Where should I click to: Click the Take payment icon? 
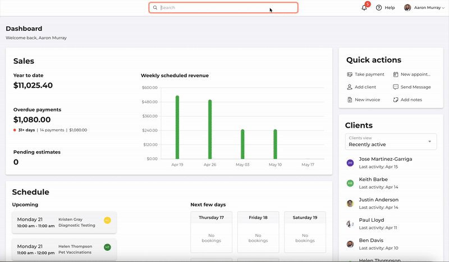[350, 74]
